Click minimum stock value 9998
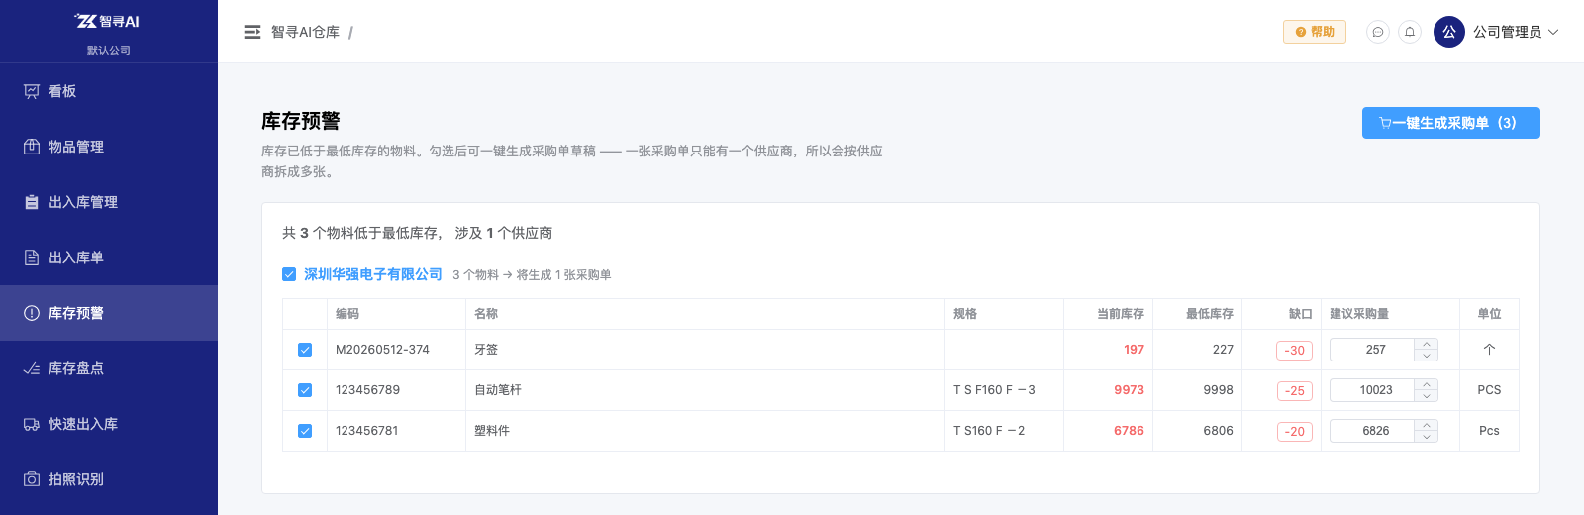The image size is (1584, 515). tap(1218, 390)
